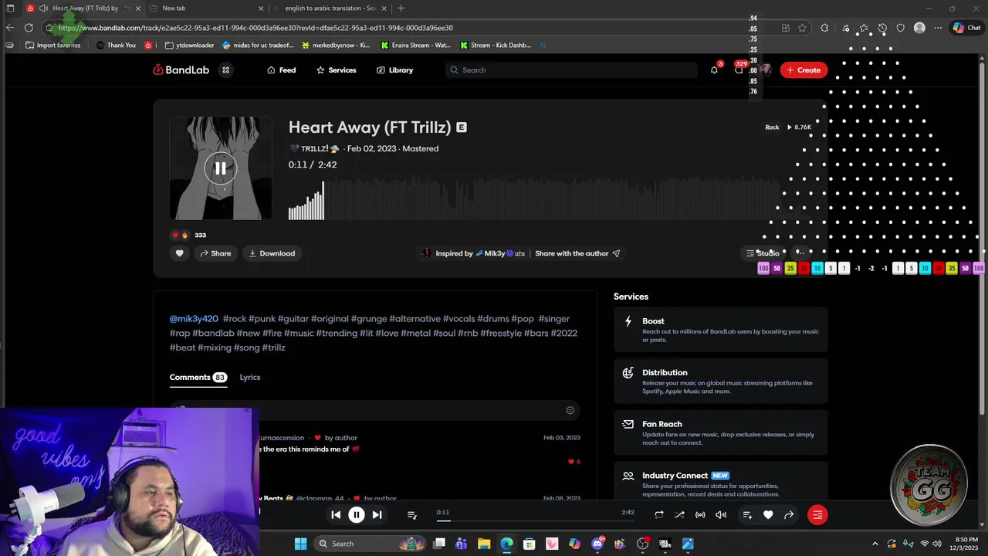Pause playback in bottom player bar
The image size is (988, 556).
tap(357, 514)
